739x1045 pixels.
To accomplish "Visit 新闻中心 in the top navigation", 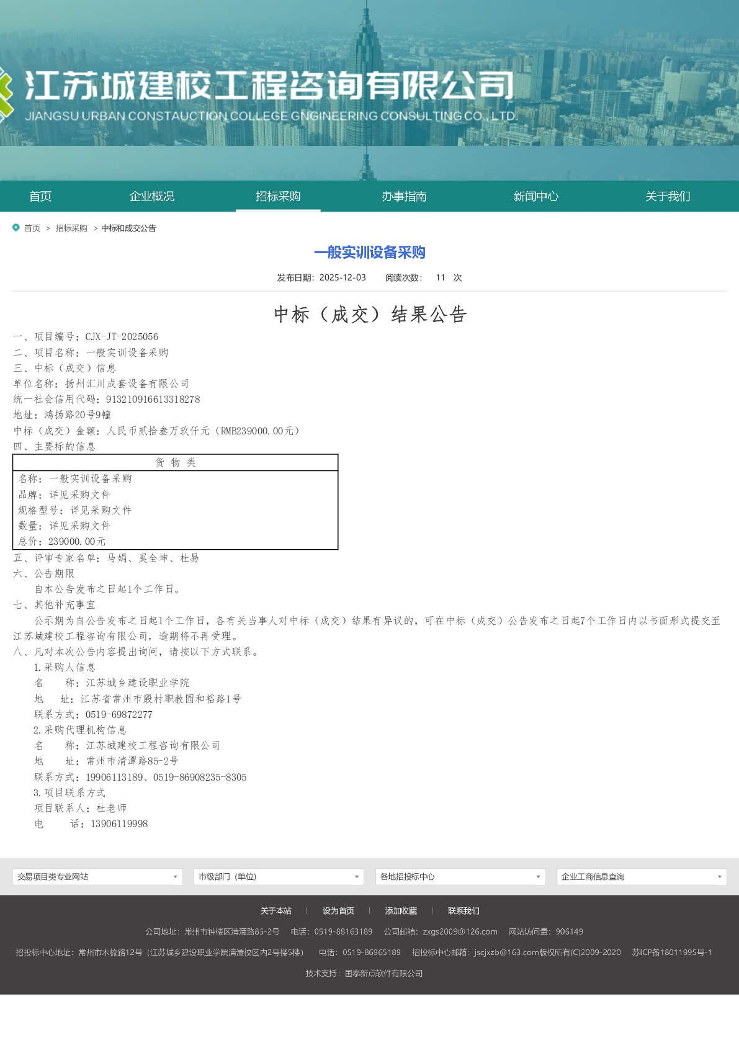I will [535, 197].
